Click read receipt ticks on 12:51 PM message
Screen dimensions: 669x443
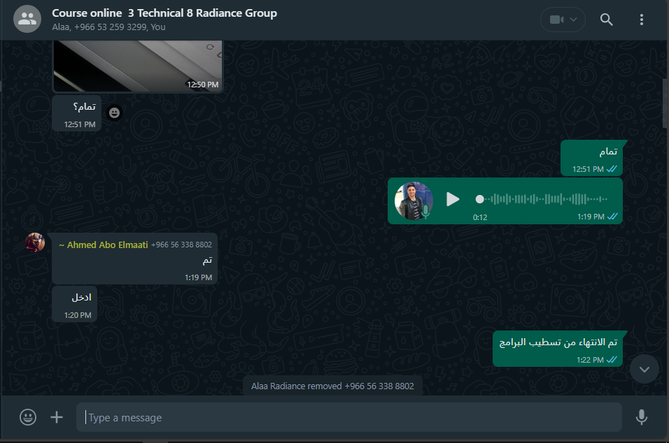tap(612, 169)
